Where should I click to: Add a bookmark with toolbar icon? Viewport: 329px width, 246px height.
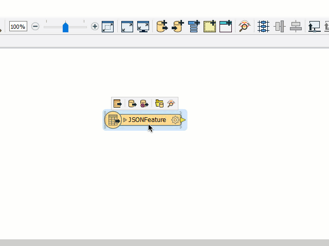coord(226,26)
